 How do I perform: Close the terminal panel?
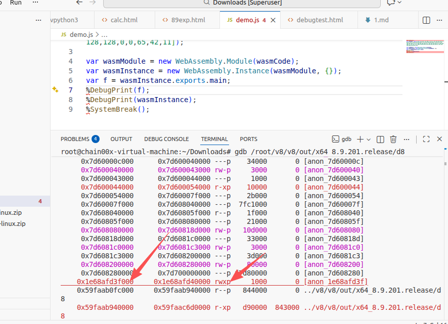439,139
